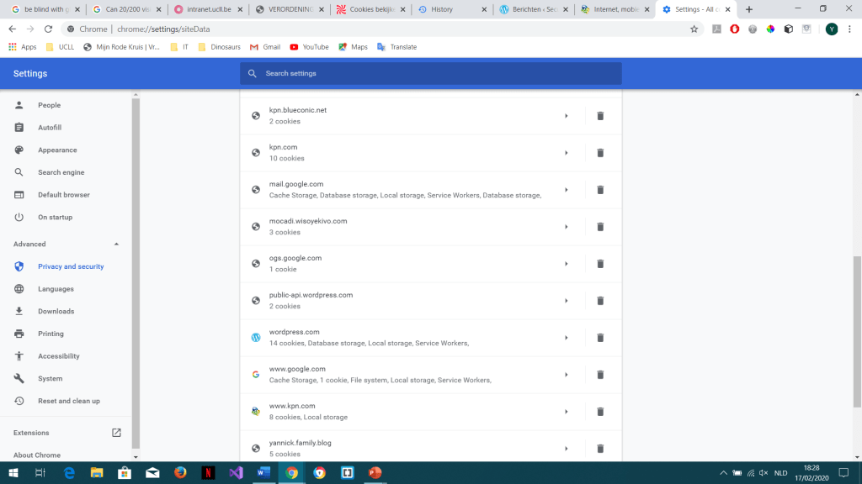Screen dimensions: 862x484
Task: Open the new tab plus button
Action: coord(749,9)
